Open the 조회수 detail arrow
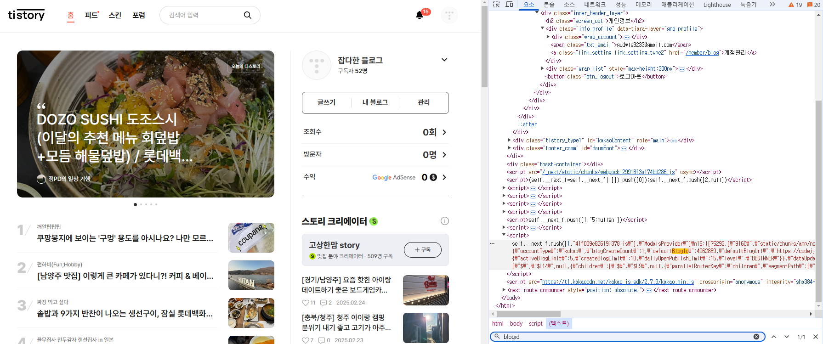The height and width of the screenshot is (344, 823). [444, 132]
